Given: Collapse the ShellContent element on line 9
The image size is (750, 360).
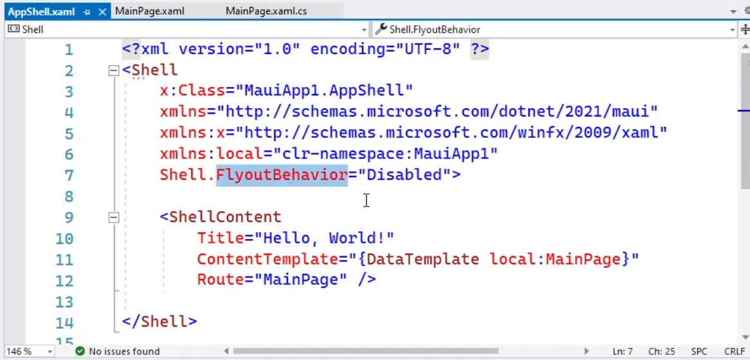Looking at the screenshot, I should point(113,218).
